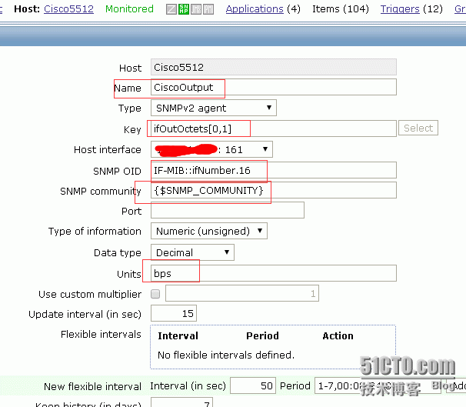The height and width of the screenshot is (407, 466).
Task: Click the green SNMP availability icon
Action: point(184,9)
